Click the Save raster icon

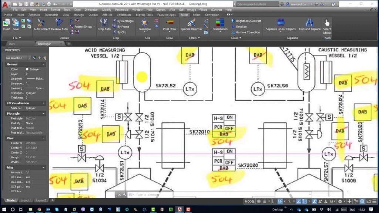point(16,25)
